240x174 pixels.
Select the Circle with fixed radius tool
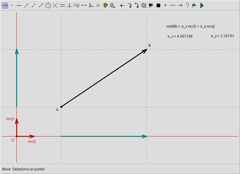pos(77,5)
